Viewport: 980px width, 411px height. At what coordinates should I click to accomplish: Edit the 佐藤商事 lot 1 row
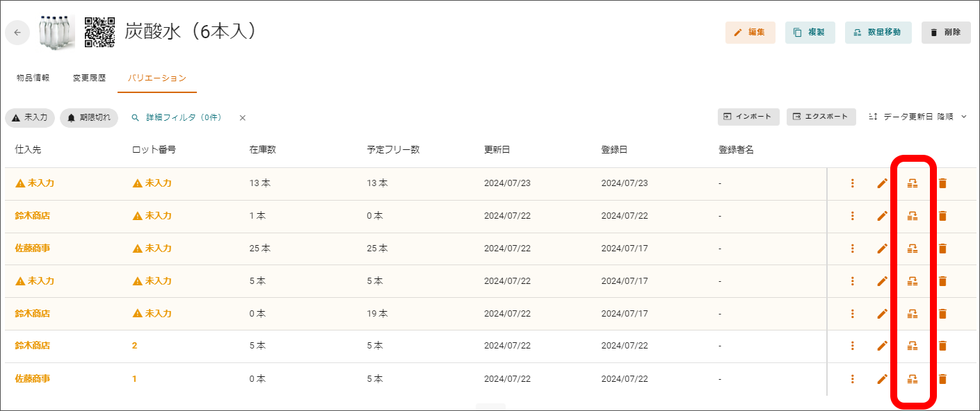click(882, 379)
